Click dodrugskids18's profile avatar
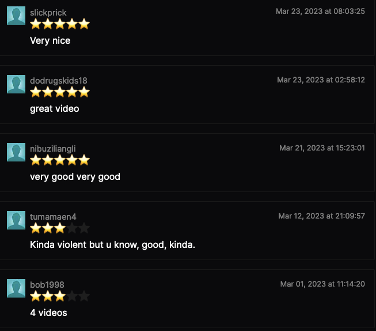Screen dimensions: 376x331 [x=16, y=84]
